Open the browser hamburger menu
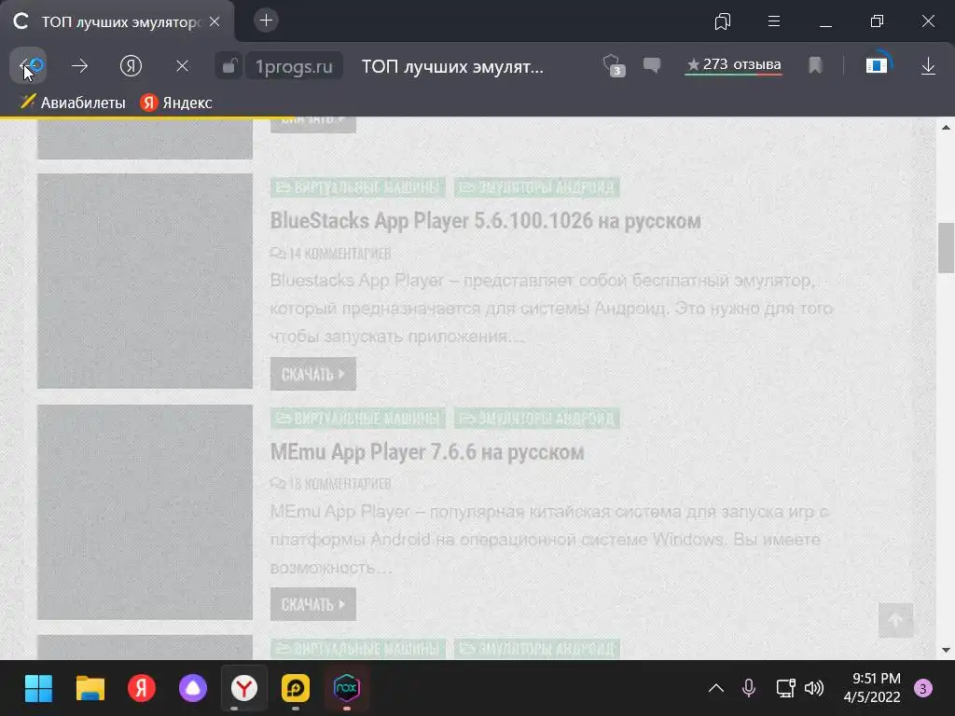 click(774, 22)
